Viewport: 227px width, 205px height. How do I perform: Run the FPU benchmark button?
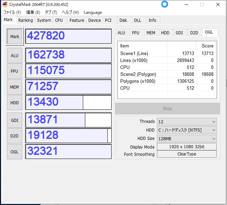[x=15, y=71]
